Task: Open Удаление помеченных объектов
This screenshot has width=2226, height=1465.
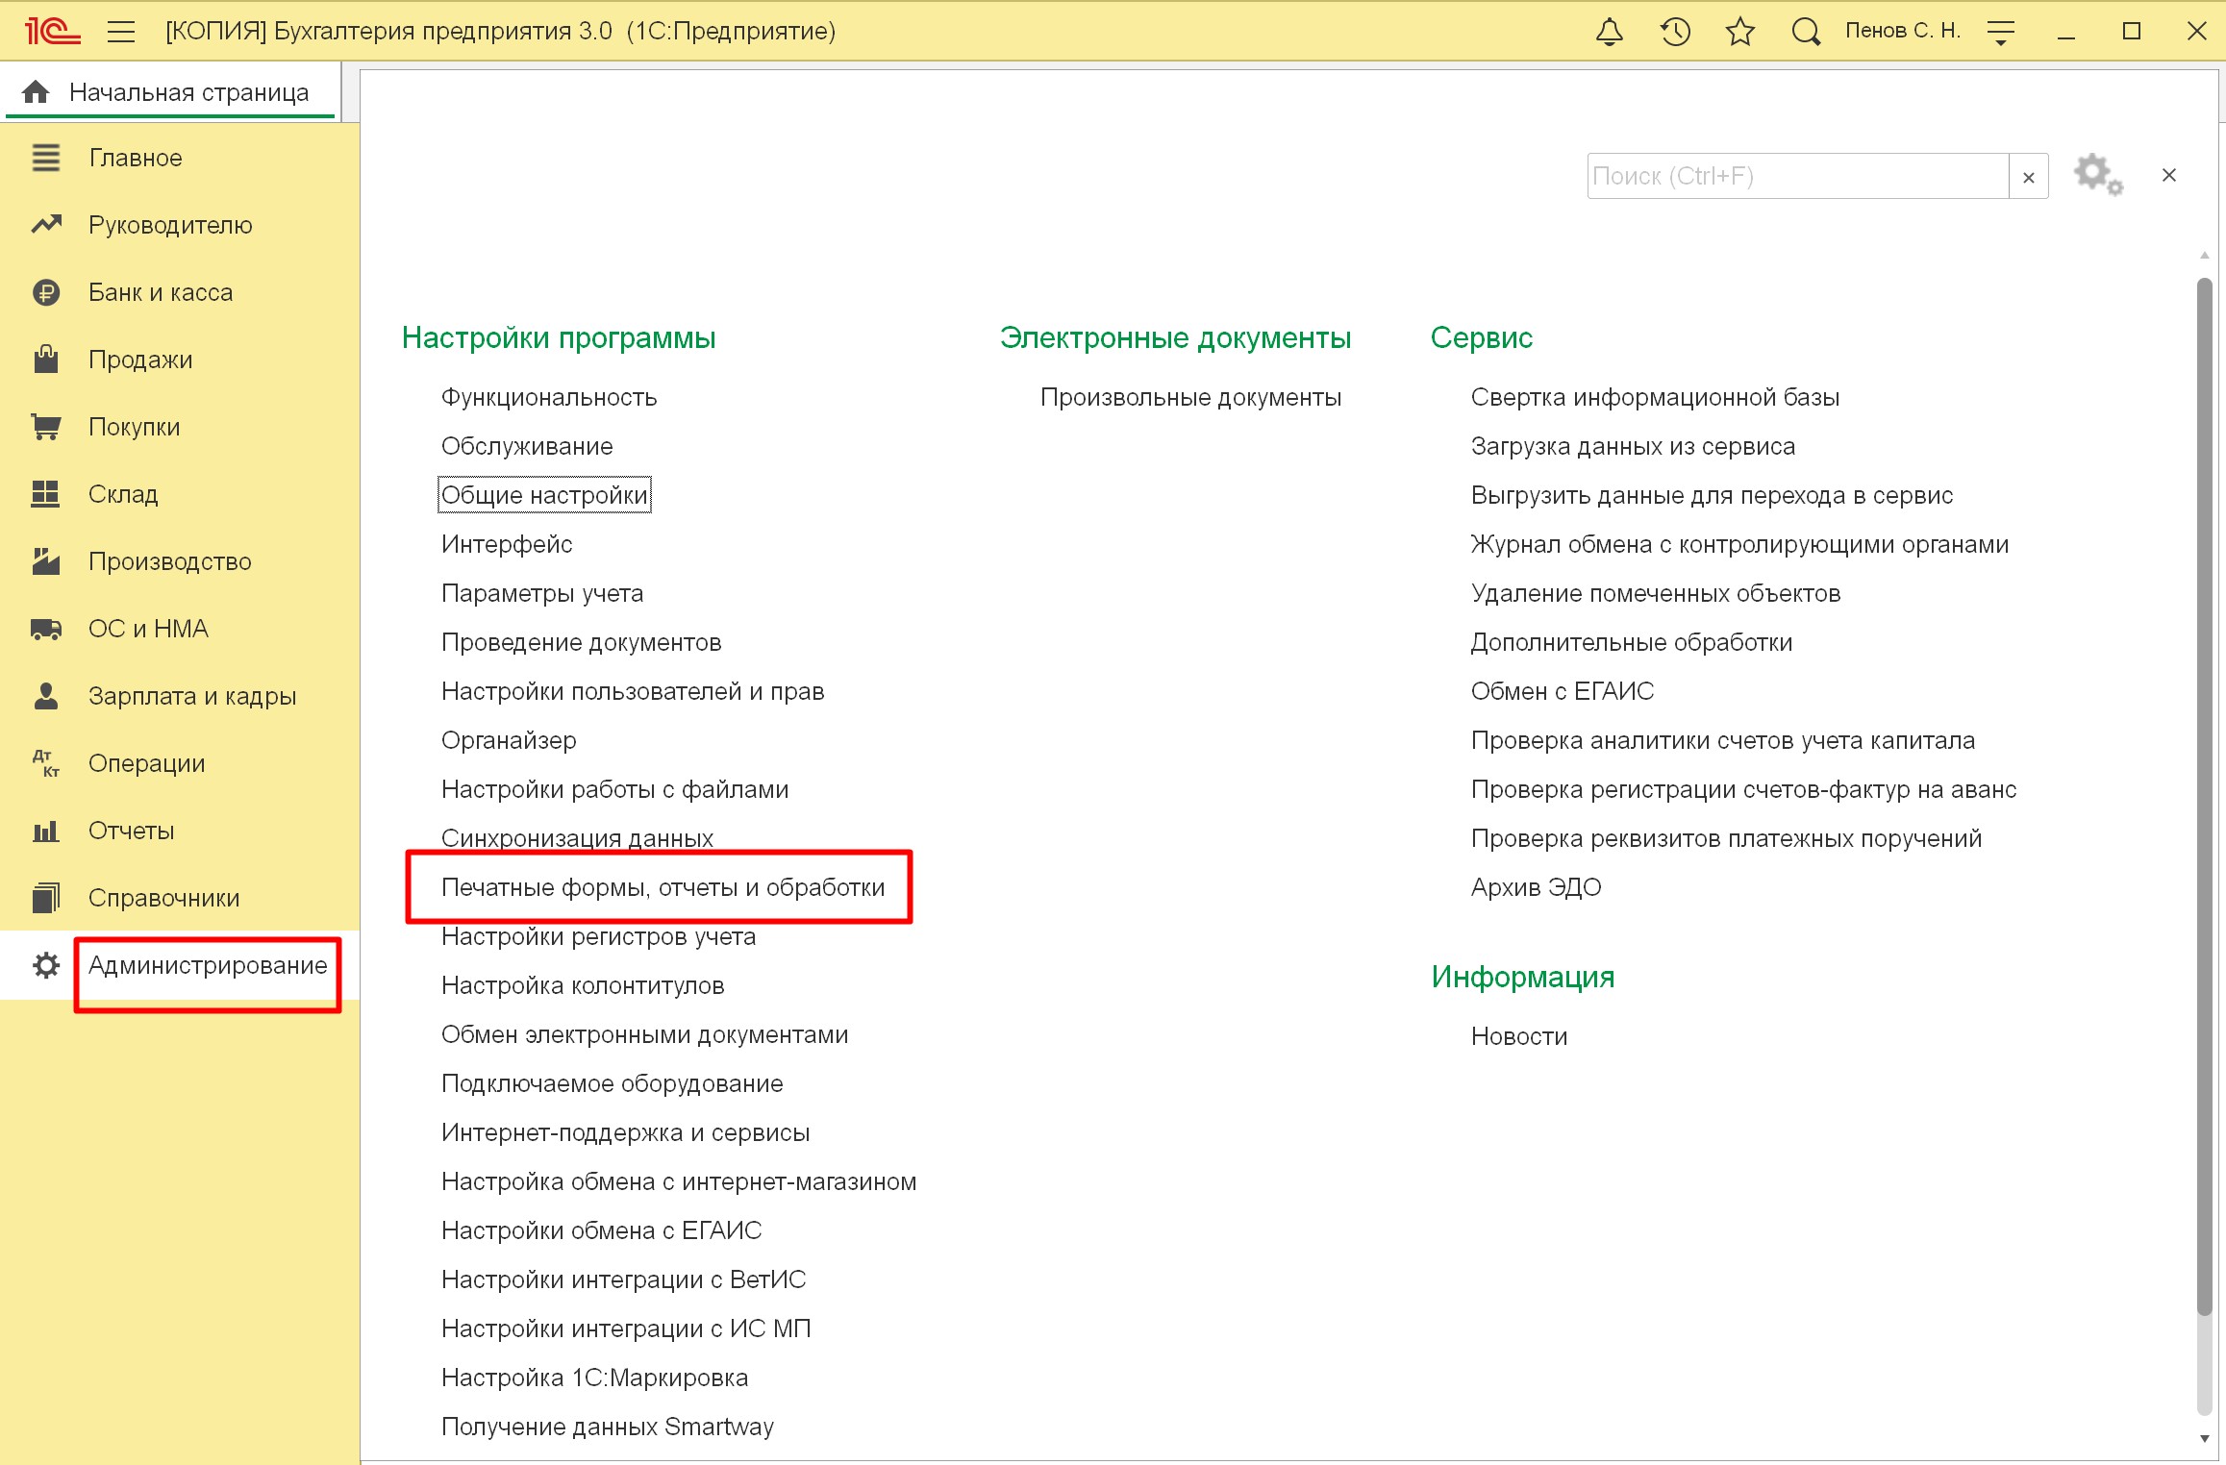Action: point(1656,593)
